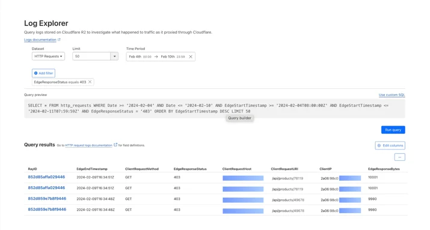Click the Edit columns button

coord(390,145)
